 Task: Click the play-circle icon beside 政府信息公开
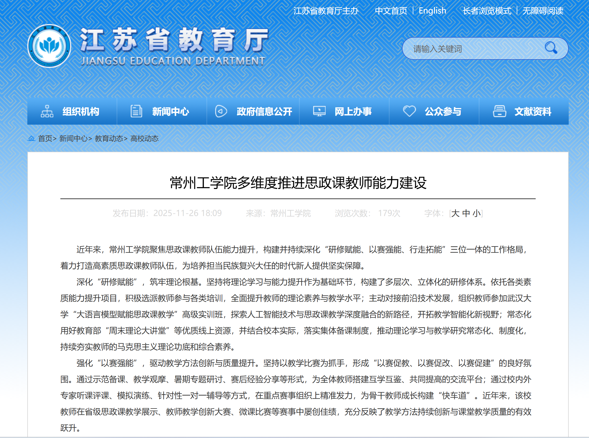[221, 111]
